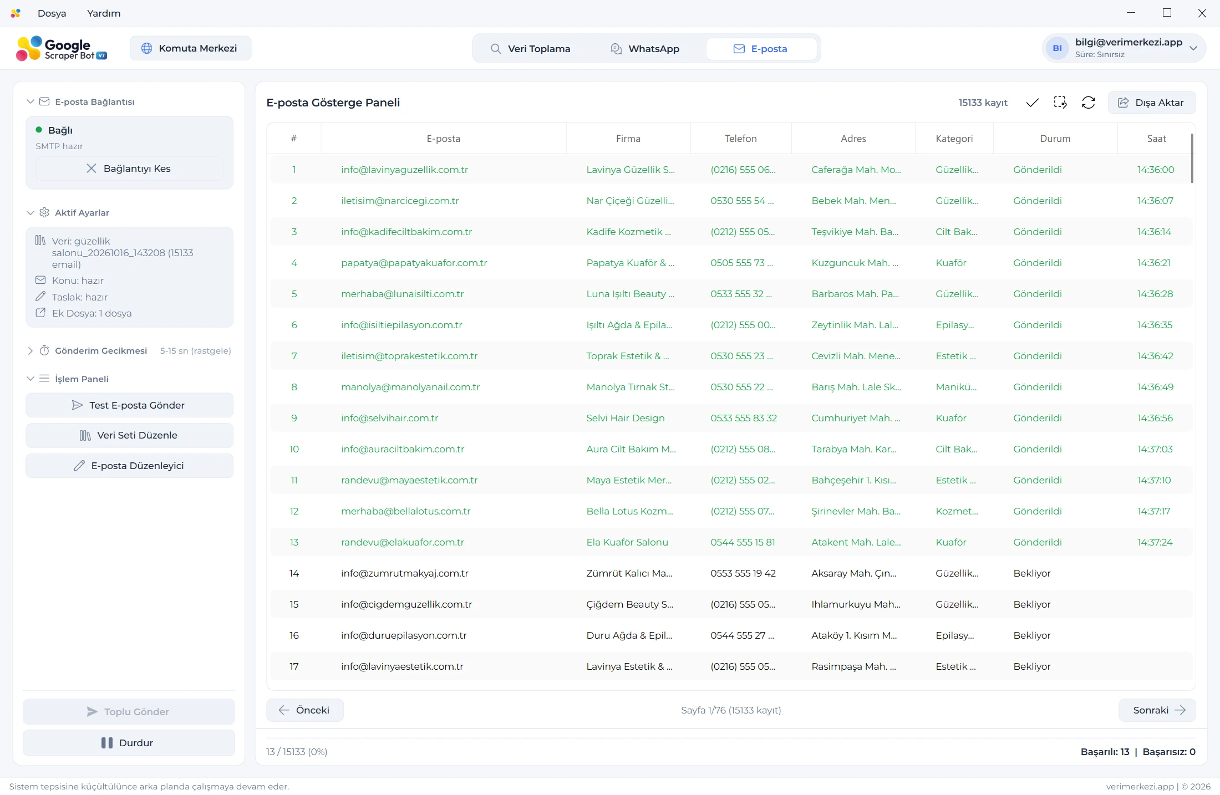1220x795 pixels.
Task: Click the envelope icon beside E-posta Bağlantısı
Action: click(44, 101)
